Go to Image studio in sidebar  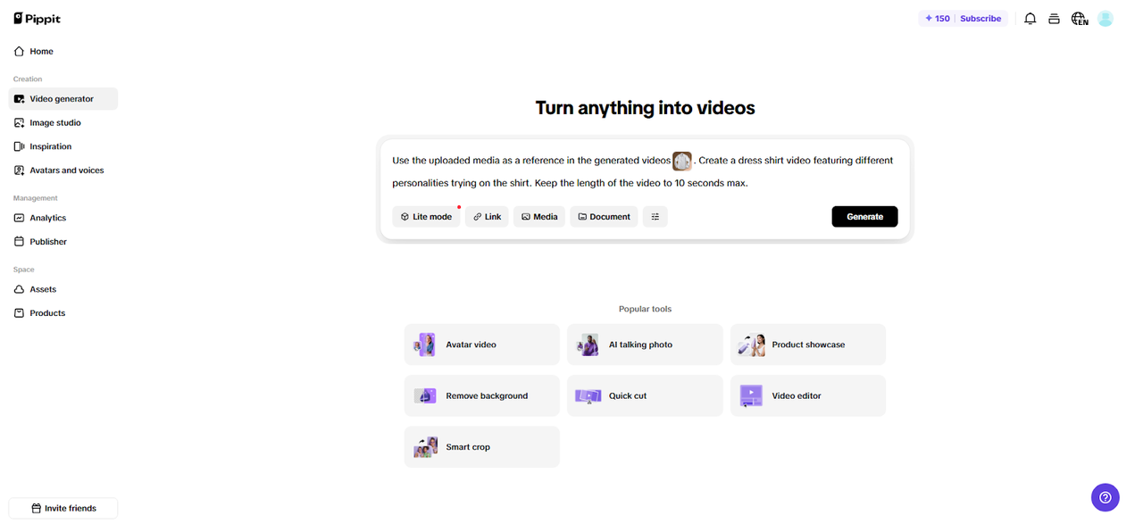click(x=55, y=123)
